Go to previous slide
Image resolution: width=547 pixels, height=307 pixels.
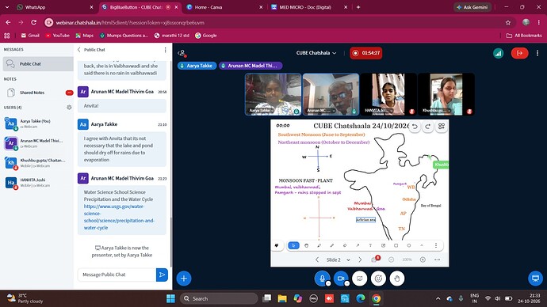coord(317,260)
